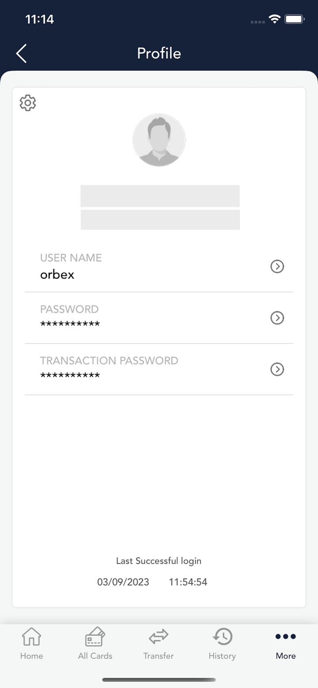Open the PASSWORD edit chevron

(x=277, y=318)
